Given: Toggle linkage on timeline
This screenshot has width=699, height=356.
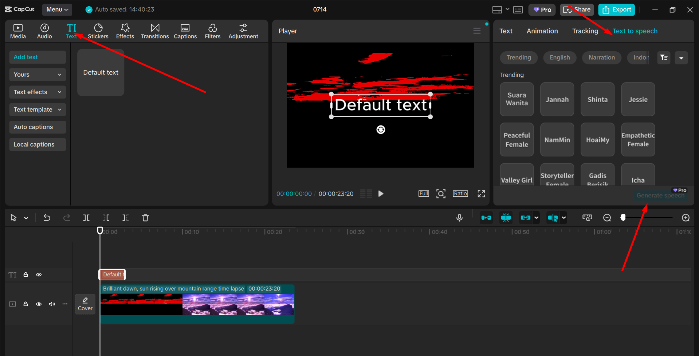Looking at the screenshot, I should (525, 217).
